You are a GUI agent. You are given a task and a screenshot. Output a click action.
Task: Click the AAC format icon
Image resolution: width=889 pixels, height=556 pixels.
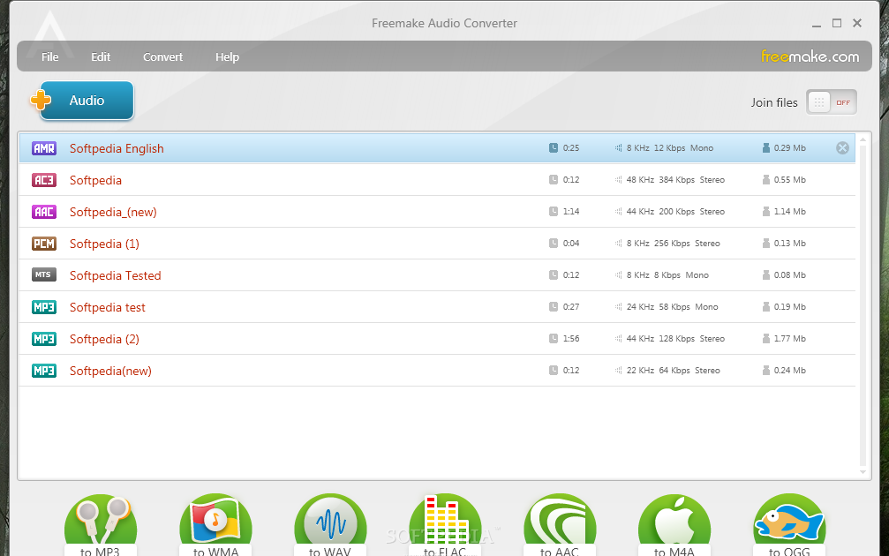[x=44, y=212]
